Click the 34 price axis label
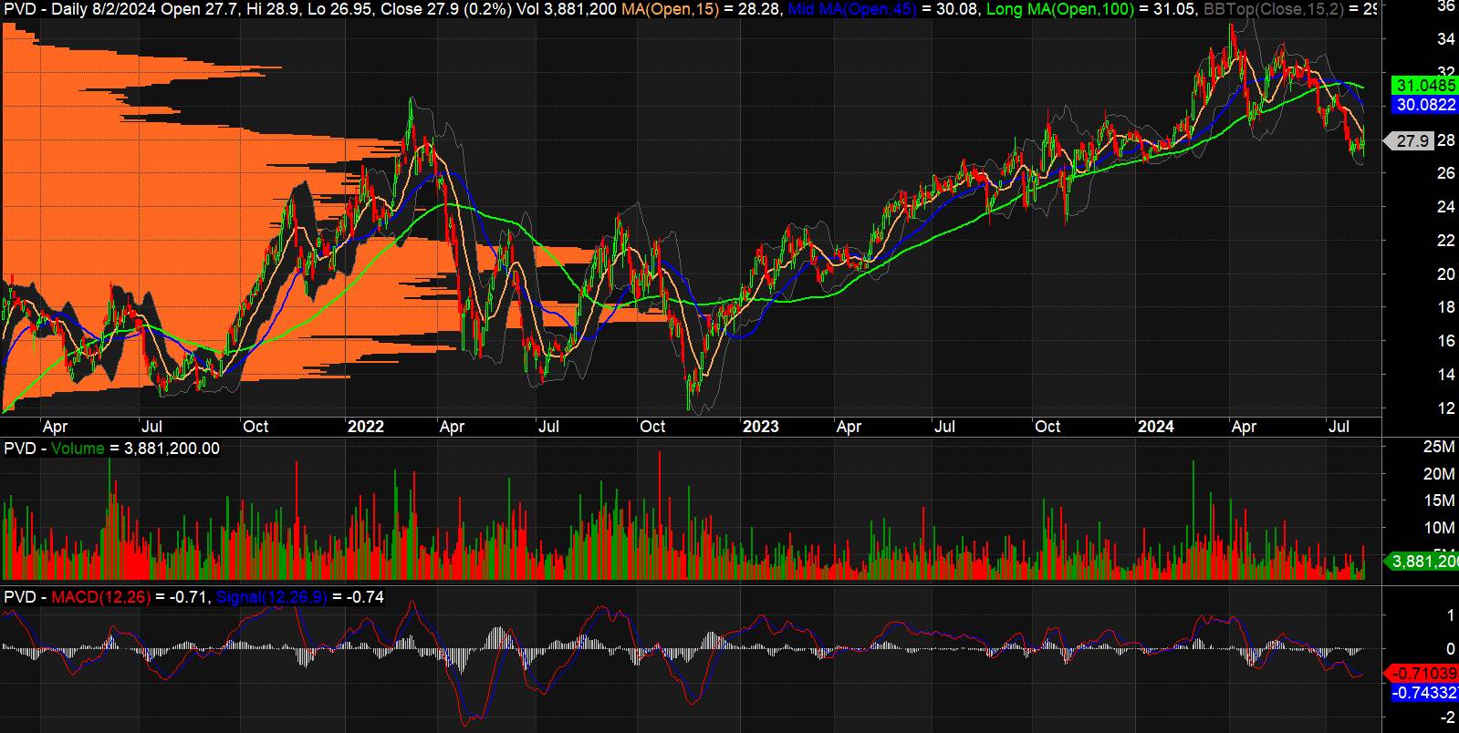The height and width of the screenshot is (733, 1459). [x=1446, y=39]
